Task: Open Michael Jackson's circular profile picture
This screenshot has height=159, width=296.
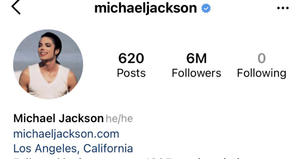Action: 48,64
